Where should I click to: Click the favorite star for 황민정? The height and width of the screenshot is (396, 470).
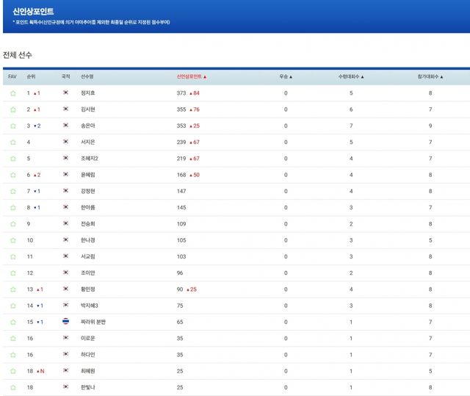[x=12, y=289]
